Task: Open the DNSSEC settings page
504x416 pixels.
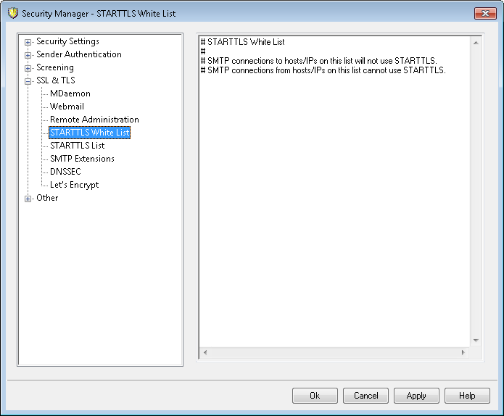Action: [x=65, y=172]
